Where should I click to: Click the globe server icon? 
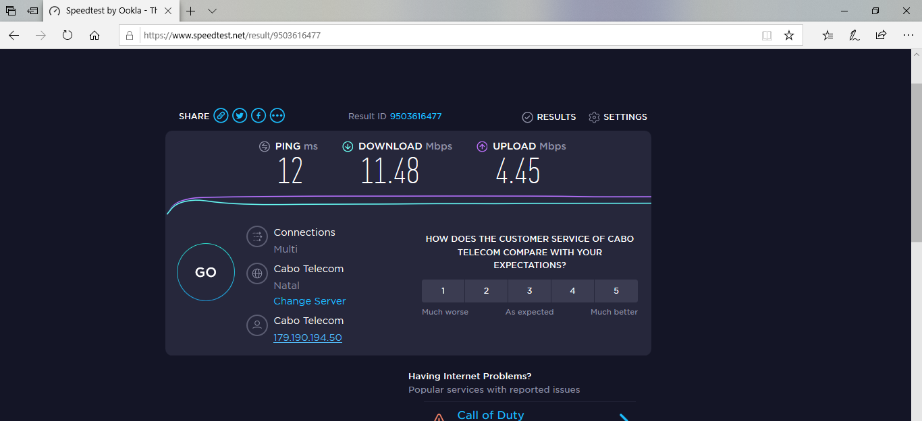pos(257,273)
